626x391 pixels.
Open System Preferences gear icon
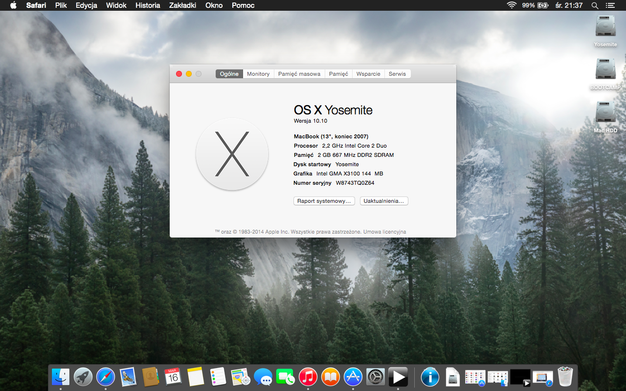click(376, 377)
